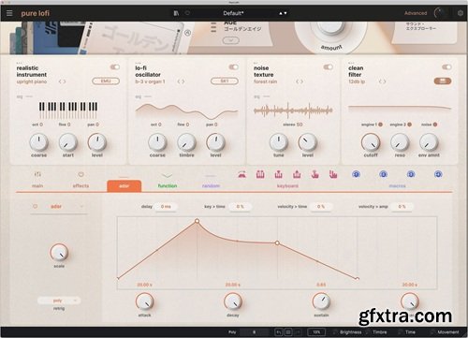468x338 pixels.
Task: Open the adsr envelope selector dropdown
Action: pyautogui.click(x=59, y=207)
